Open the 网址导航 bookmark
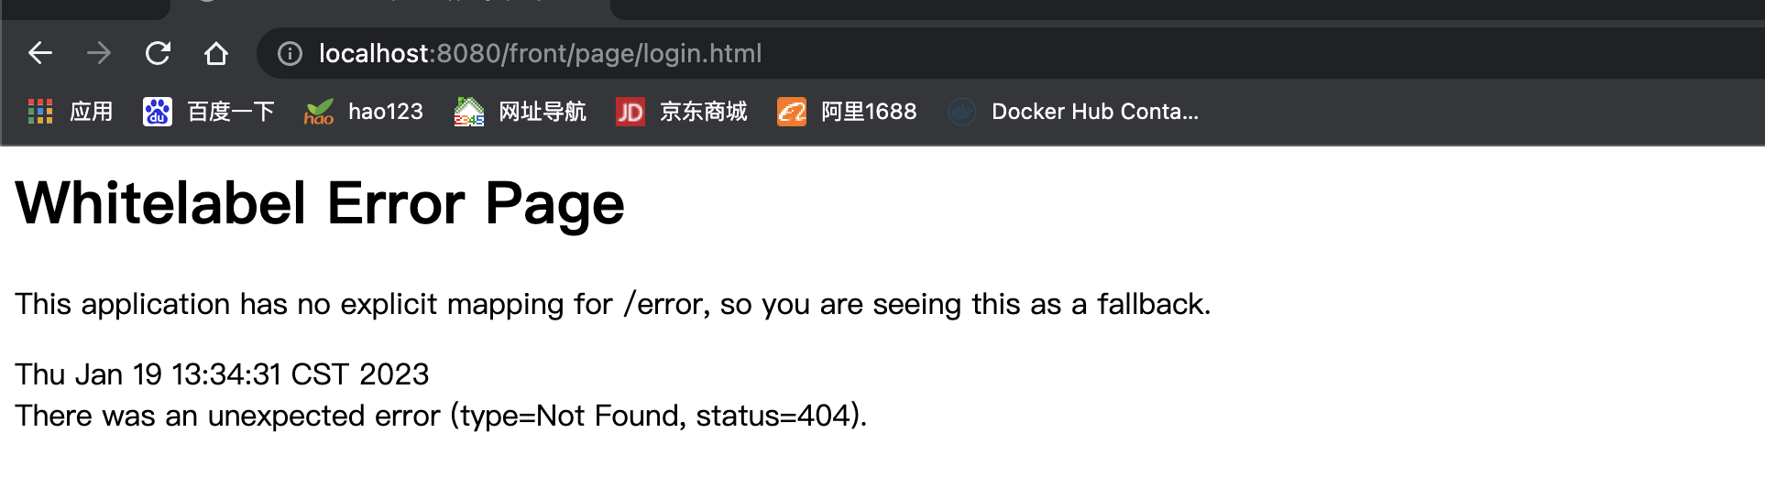Screen dimensions: 1765x487 543,112
